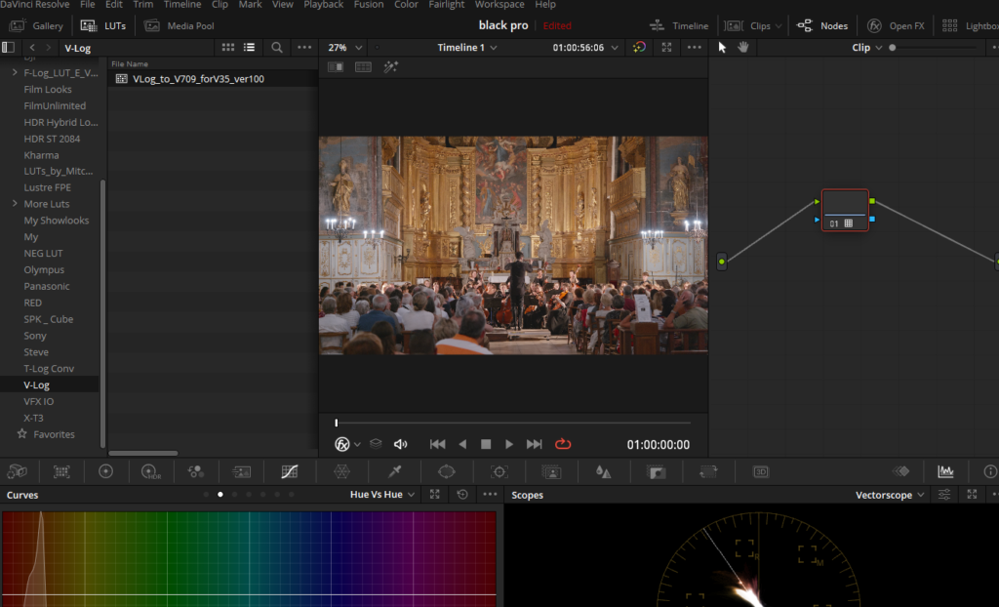999x607 pixels.
Task: Expand the Curves palette
Action: pos(434,494)
